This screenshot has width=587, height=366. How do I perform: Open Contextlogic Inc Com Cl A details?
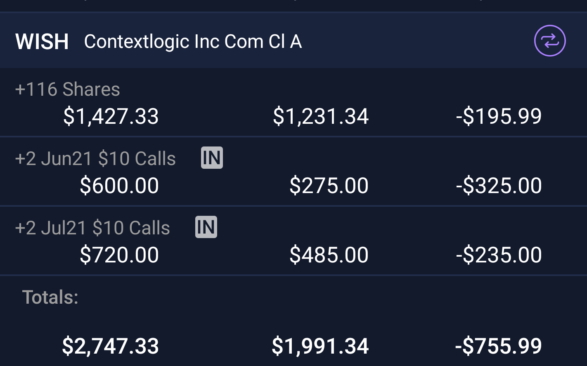(193, 40)
